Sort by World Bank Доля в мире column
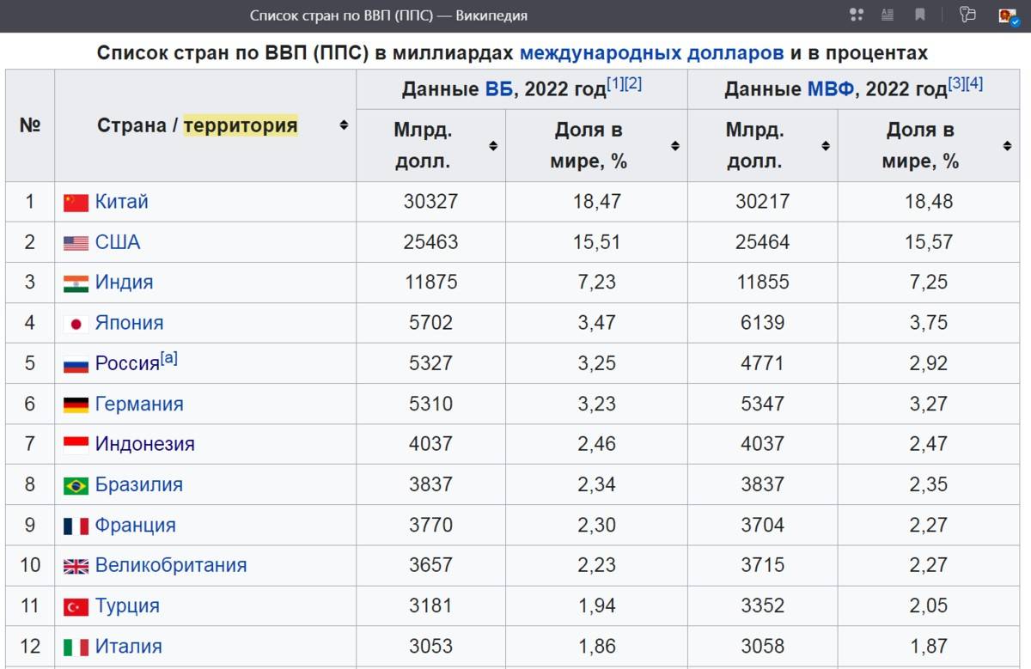This screenshot has height=669, width=1031. pyautogui.click(x=675, y=146)
